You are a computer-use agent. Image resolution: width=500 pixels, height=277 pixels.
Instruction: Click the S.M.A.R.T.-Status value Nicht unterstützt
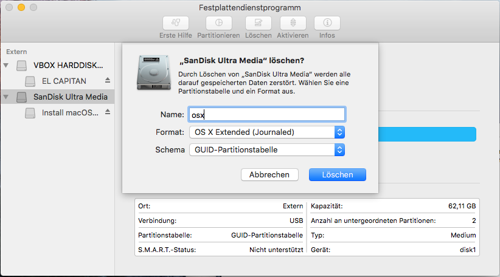[x=276, y=250]
